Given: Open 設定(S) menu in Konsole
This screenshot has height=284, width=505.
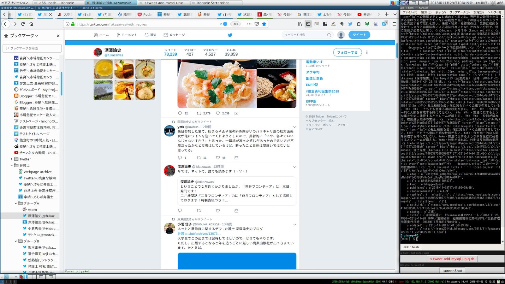Looking at the screenshot, I should pos(478,12).
